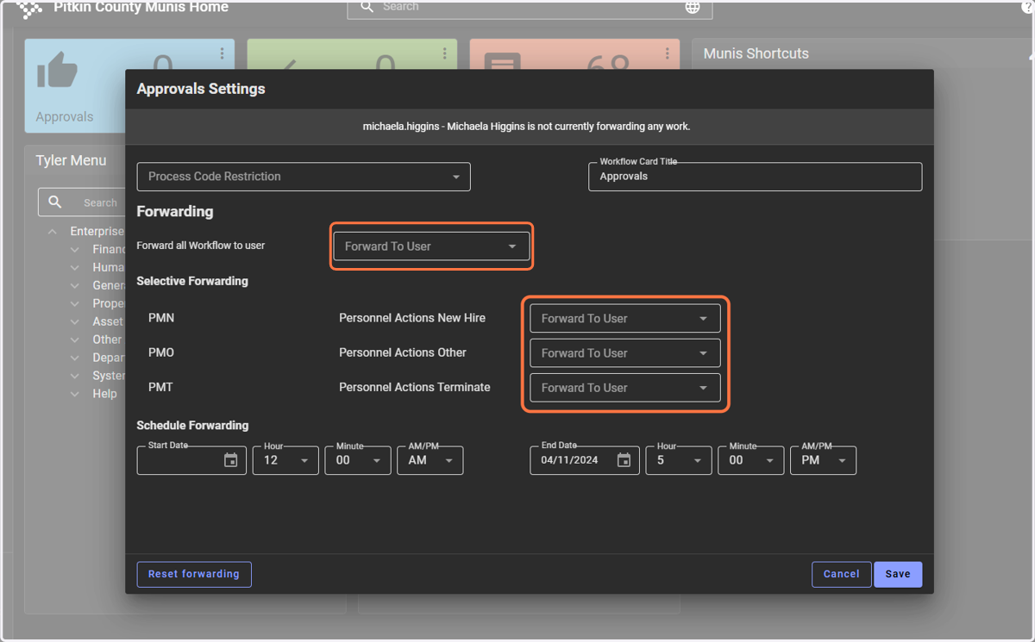Click the PMT process code text
Screen dimensions: 1035x642
click(x=160, y=387)
